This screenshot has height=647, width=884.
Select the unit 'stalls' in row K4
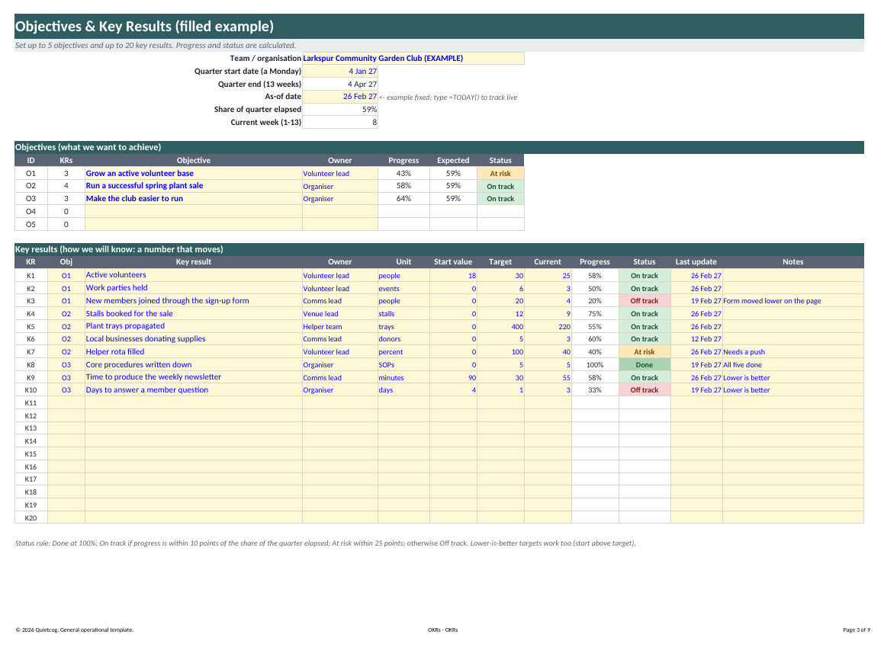[403, 314]
